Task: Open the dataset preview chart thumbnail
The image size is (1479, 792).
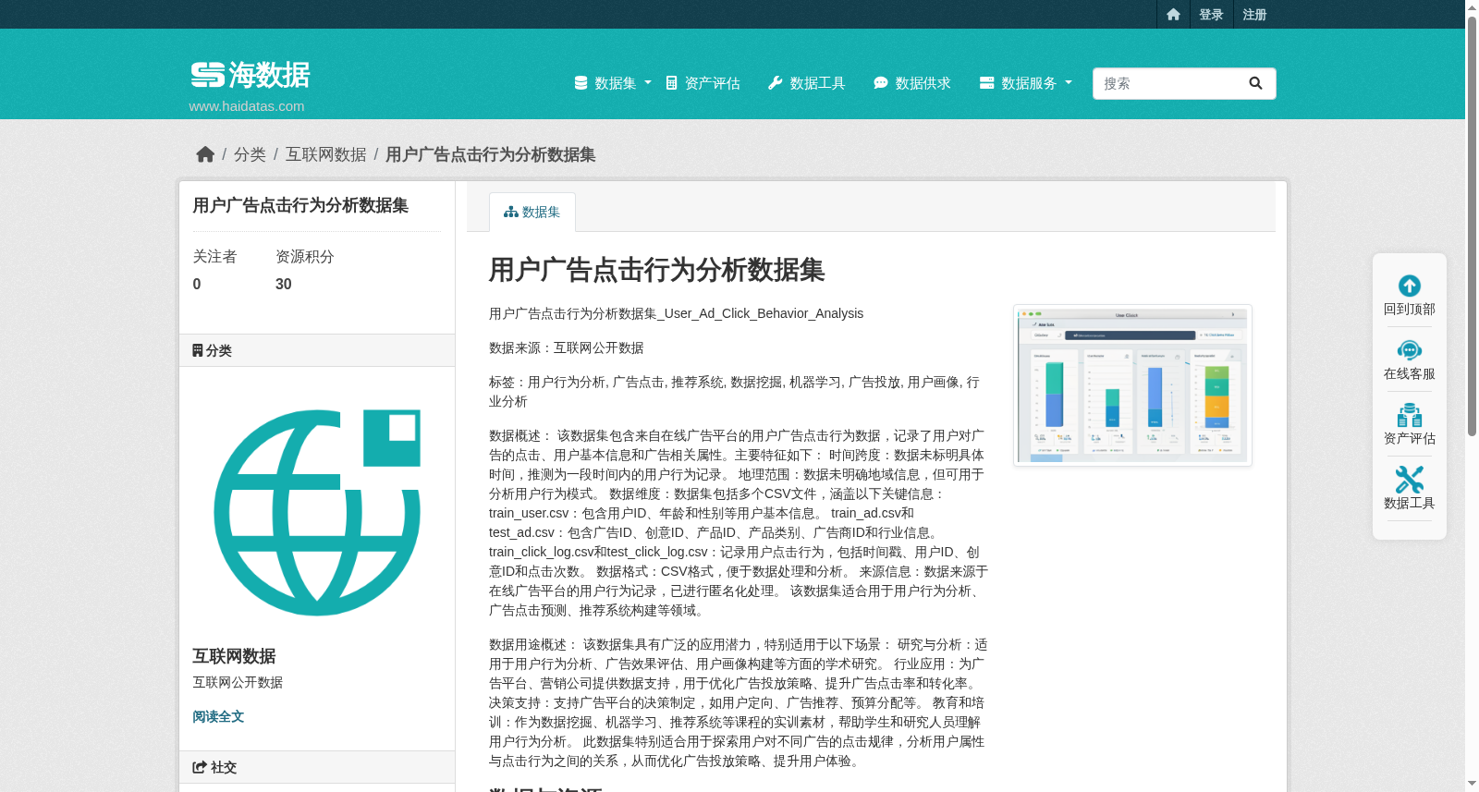Action: coord(1132,385)
